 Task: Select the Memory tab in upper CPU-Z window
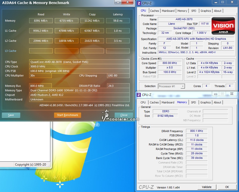[x=182, y=11]
